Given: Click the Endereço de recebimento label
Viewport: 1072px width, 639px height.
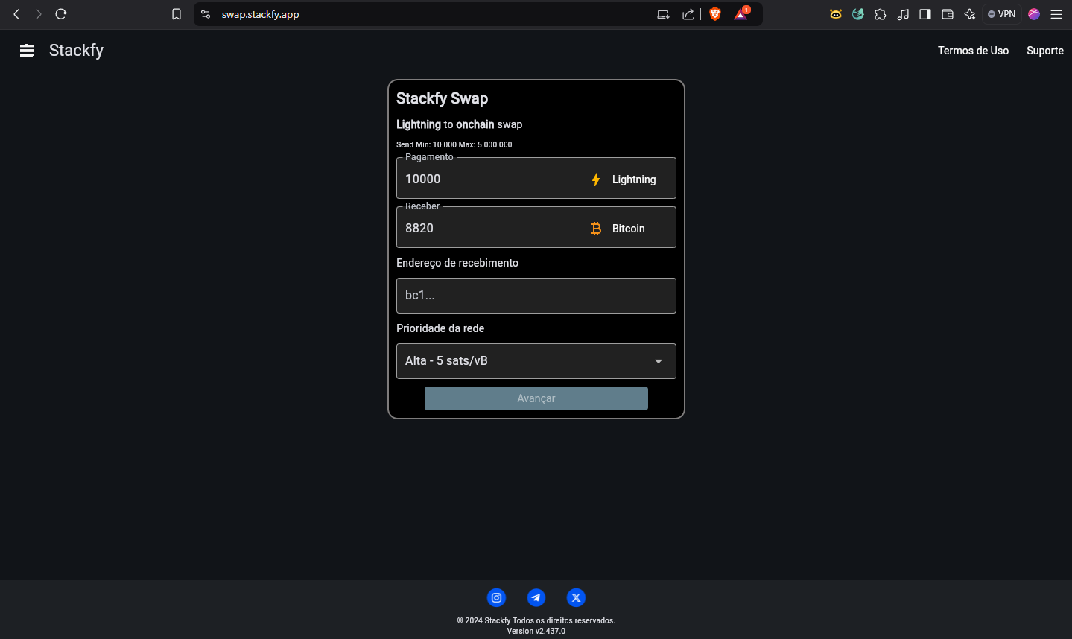Looking at the screenshot, I should [x=457, y=263].
